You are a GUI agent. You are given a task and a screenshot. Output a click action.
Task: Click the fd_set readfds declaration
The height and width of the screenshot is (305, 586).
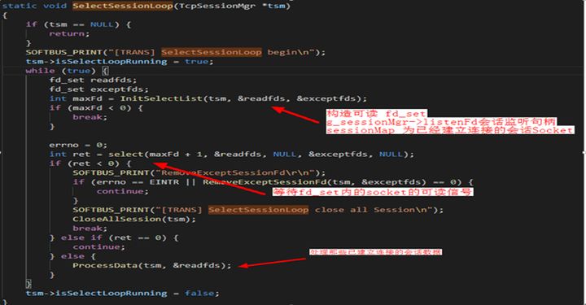pyautogui.click(x=93, y=80)
